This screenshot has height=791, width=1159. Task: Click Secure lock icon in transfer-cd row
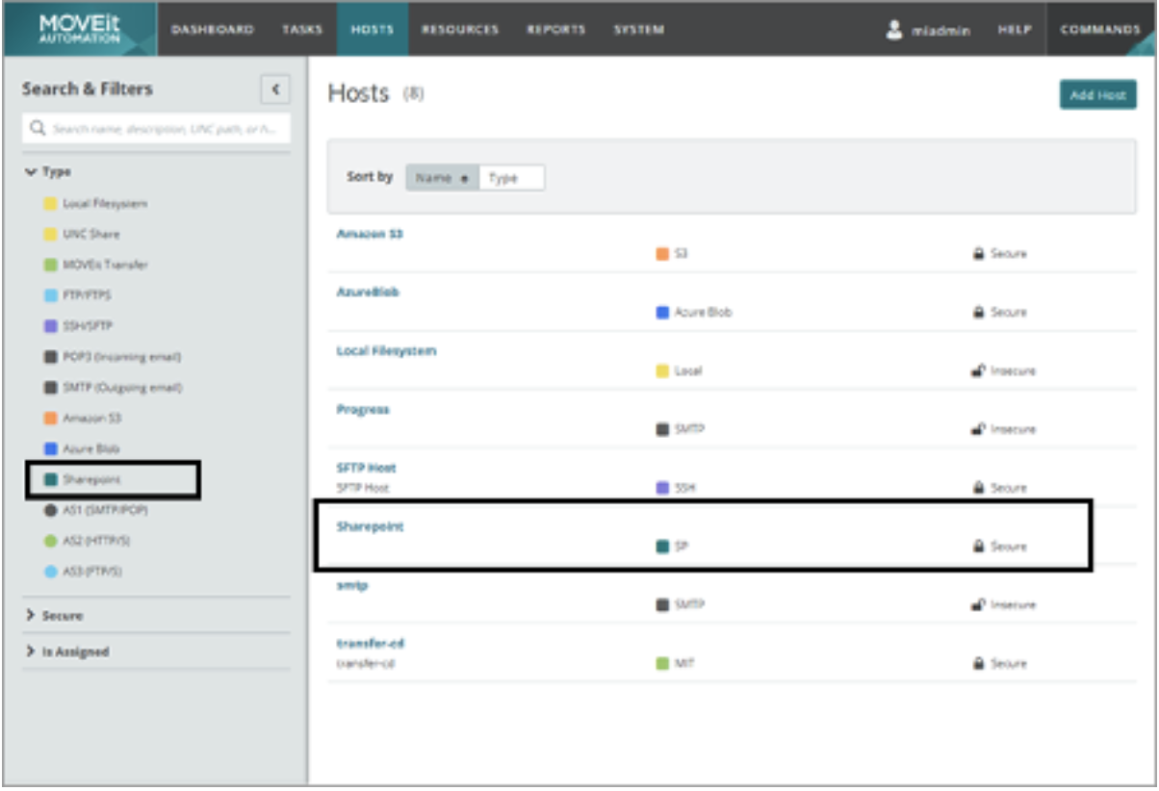coord(979,664)
